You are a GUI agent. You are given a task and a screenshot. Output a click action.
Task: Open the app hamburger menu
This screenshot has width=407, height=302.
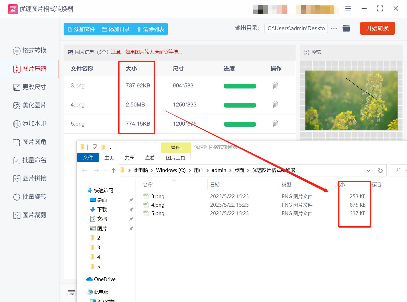348,8
